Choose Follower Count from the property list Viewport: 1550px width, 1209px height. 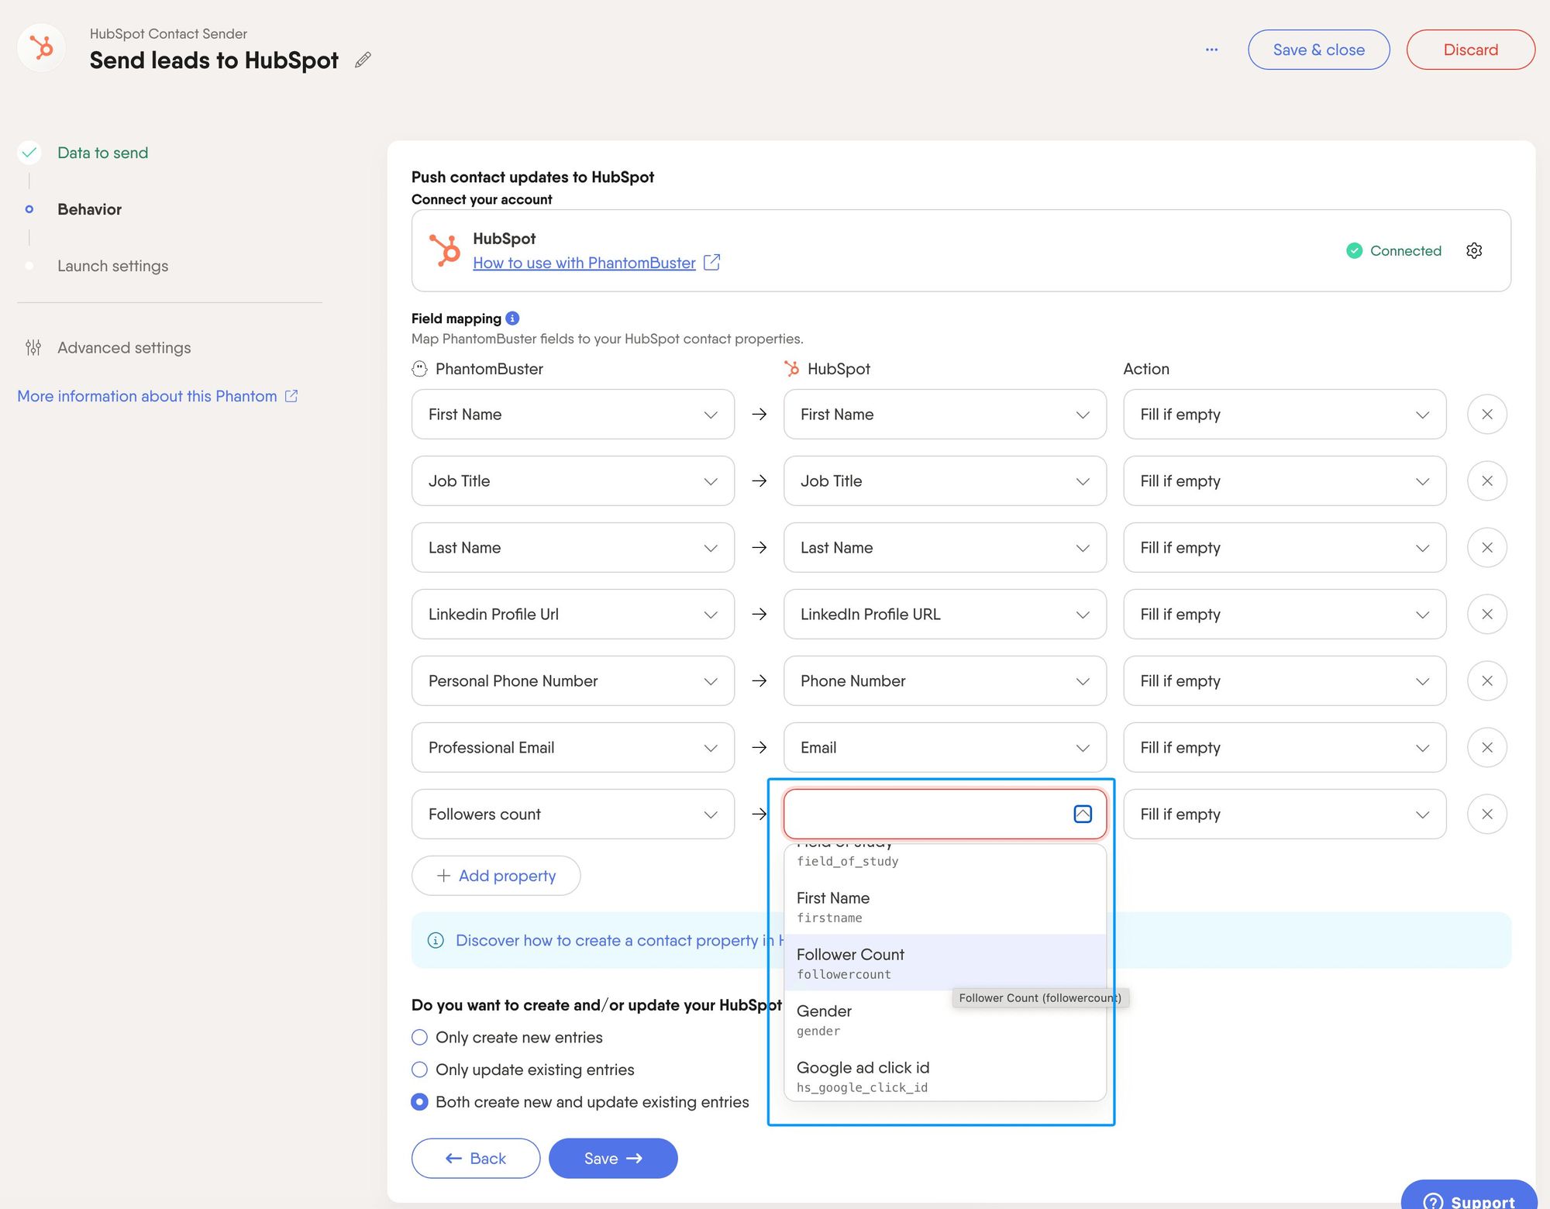point(945,963)
